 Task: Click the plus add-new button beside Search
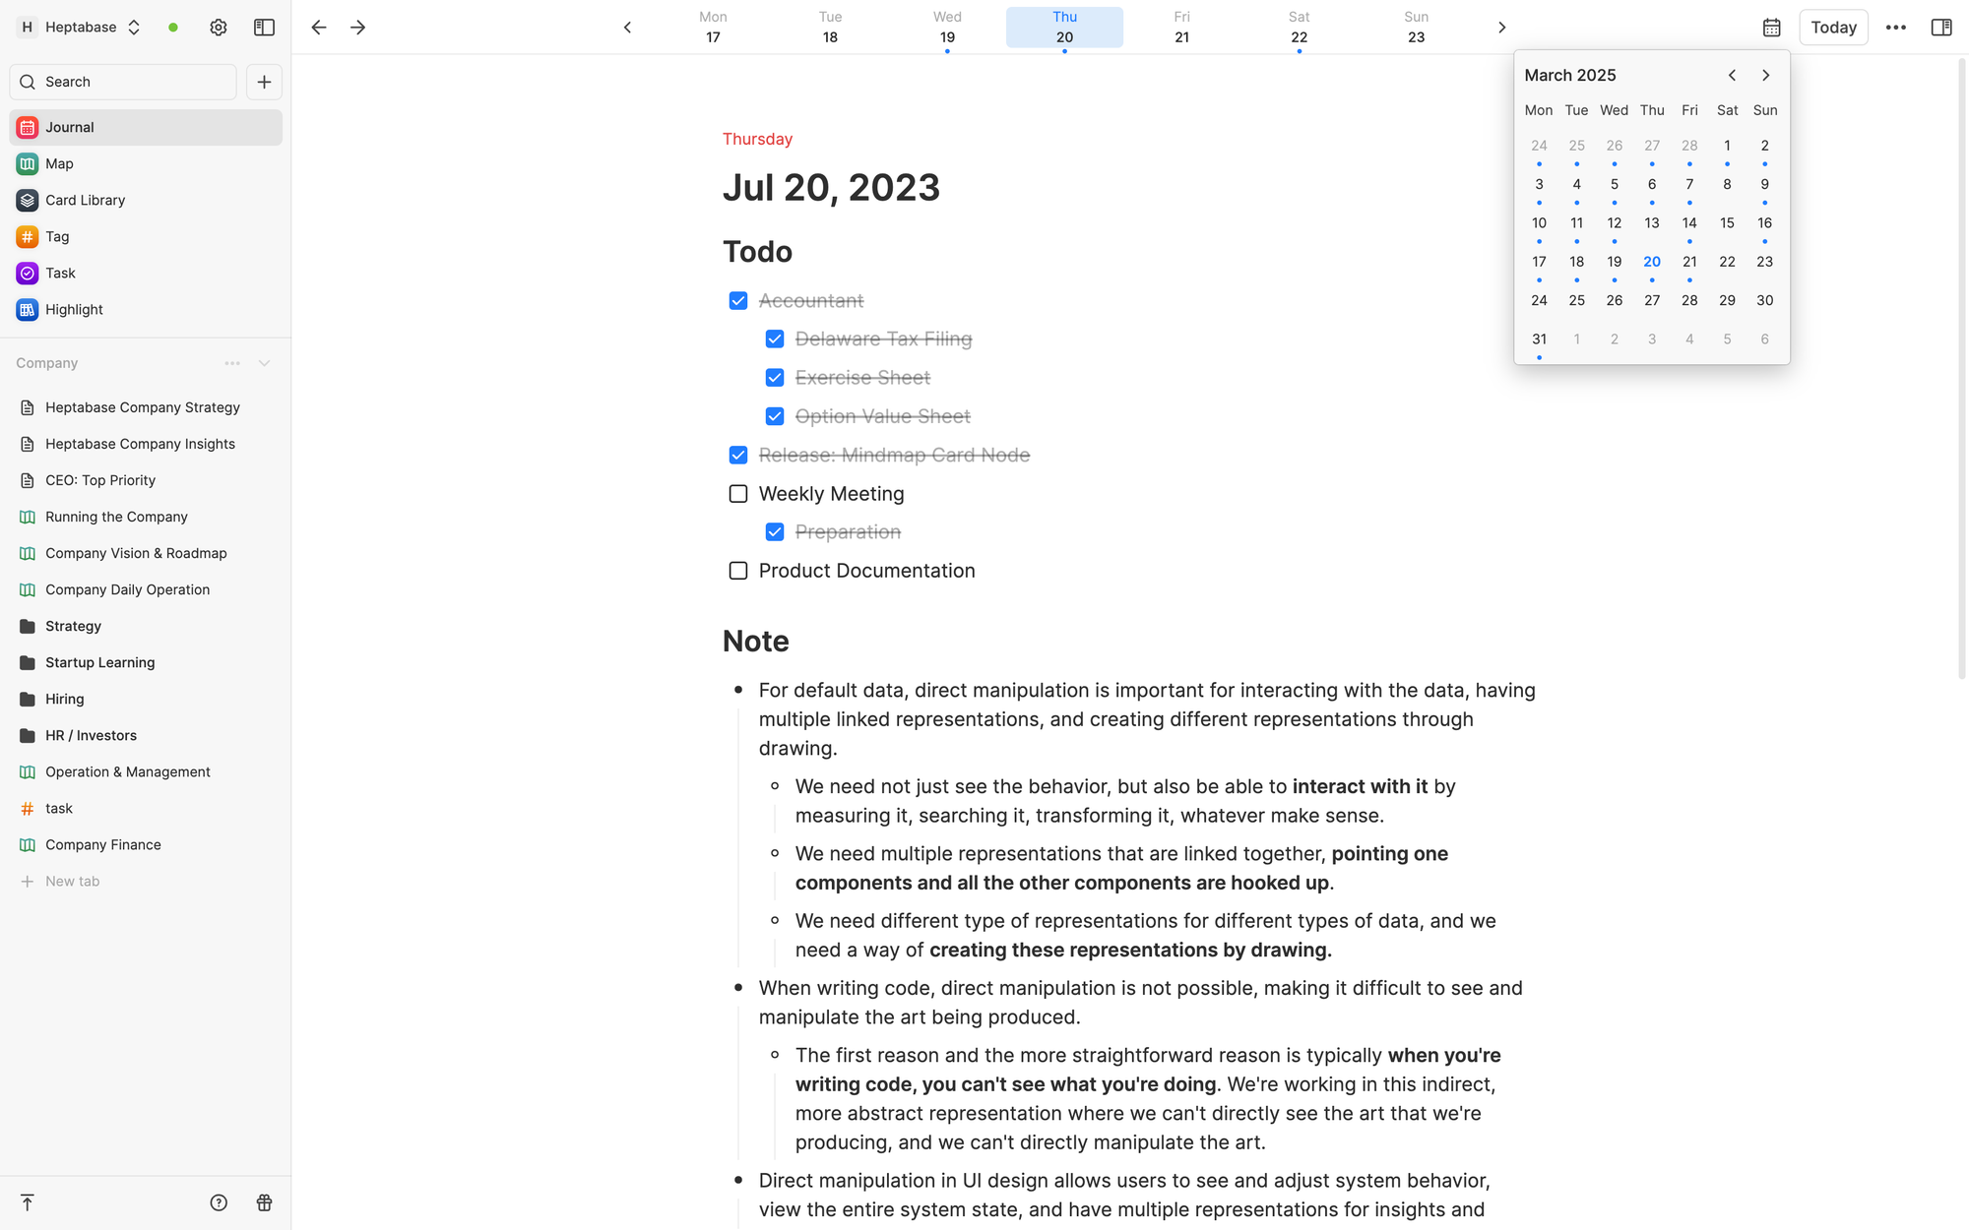click(264, 82)
